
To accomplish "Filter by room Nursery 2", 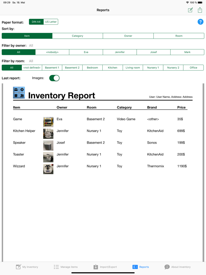I will [173, 68].
